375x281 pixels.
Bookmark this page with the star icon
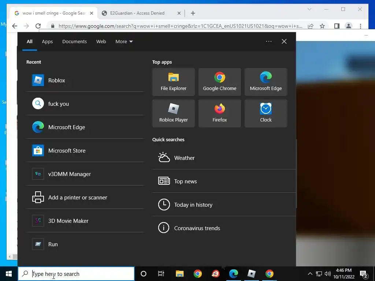pyautogui.click(x=322, y=26)
